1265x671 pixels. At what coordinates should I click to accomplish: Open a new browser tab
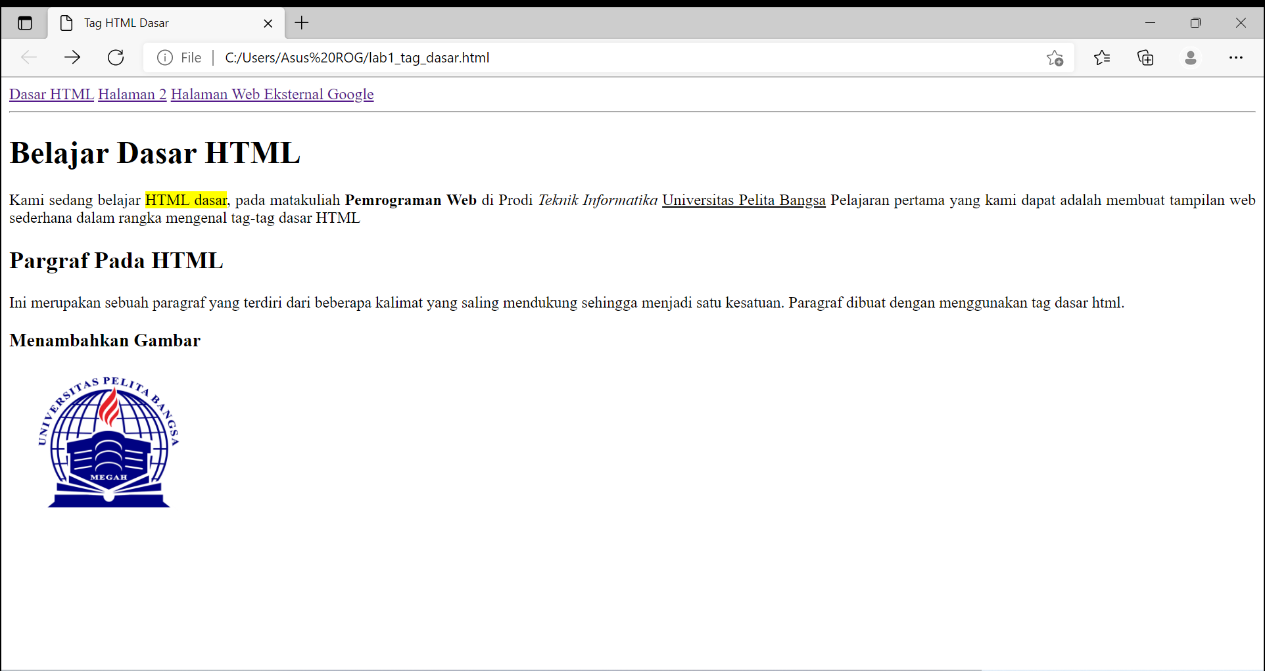click(302, 23)
